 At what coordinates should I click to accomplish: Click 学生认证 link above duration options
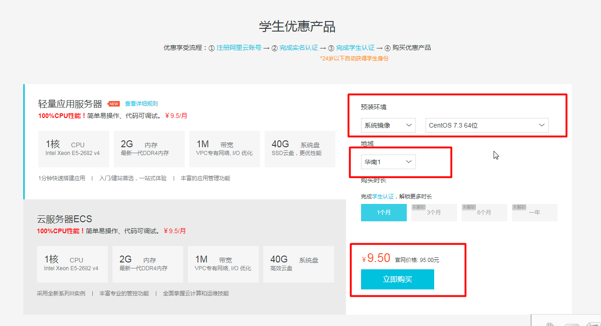click(383, 197)
